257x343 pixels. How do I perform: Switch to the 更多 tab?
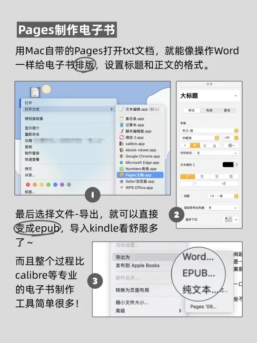[227, 111]
